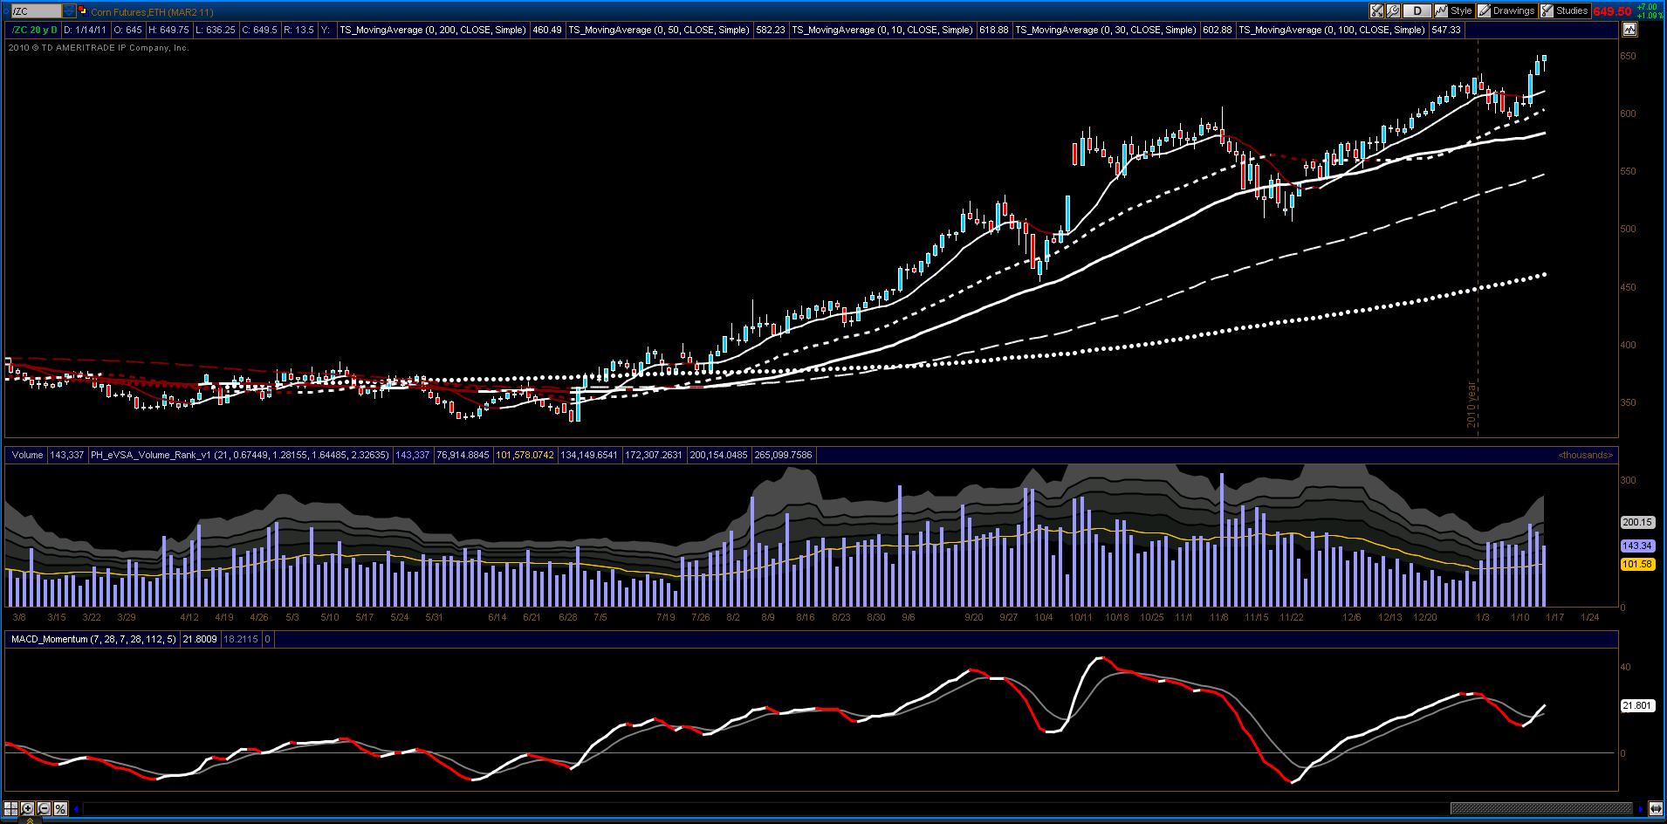Click the 143.34 volume axis tag

point(1637,546)
